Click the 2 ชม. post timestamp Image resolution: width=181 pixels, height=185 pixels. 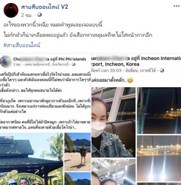click(x=27, y=15)
